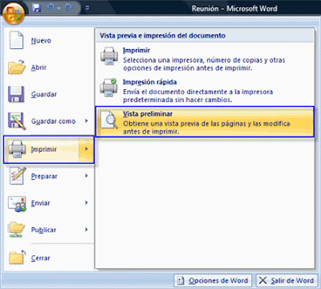Open the Office Button orb menu
The height and width of the screenshot is (289, 321).
point(14,13)
